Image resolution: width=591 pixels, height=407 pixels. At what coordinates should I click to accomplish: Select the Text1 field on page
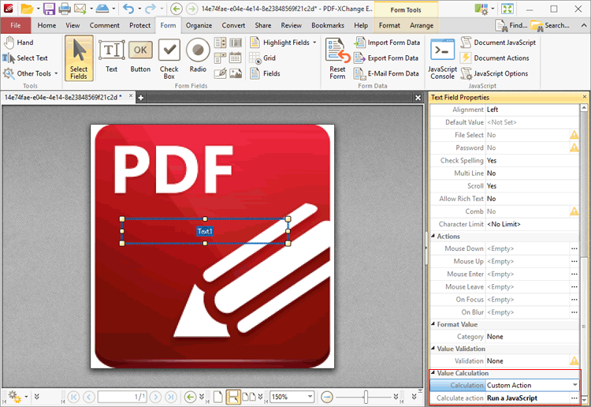pyautogui.click(x=205, y=231)
